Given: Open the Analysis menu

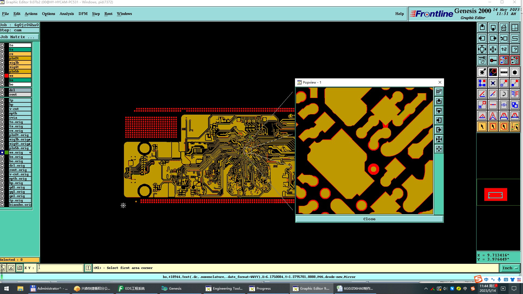Looking at the screenshot, I should 67,14.
